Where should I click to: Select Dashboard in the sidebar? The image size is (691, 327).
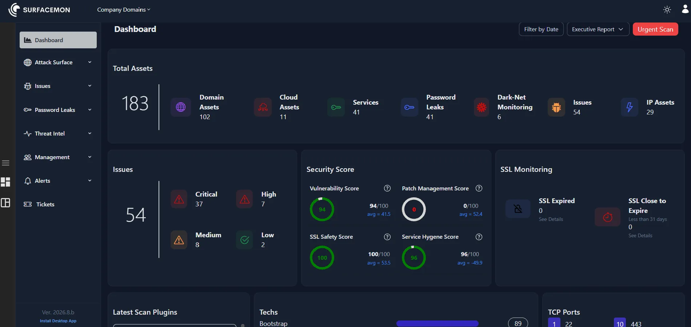tap(58, 40)
